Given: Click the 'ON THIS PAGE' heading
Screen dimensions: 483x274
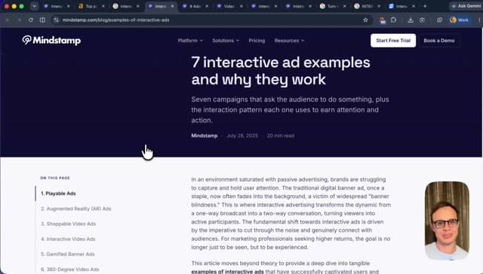Looking at the screenshot, I should [x=55, y=178].
